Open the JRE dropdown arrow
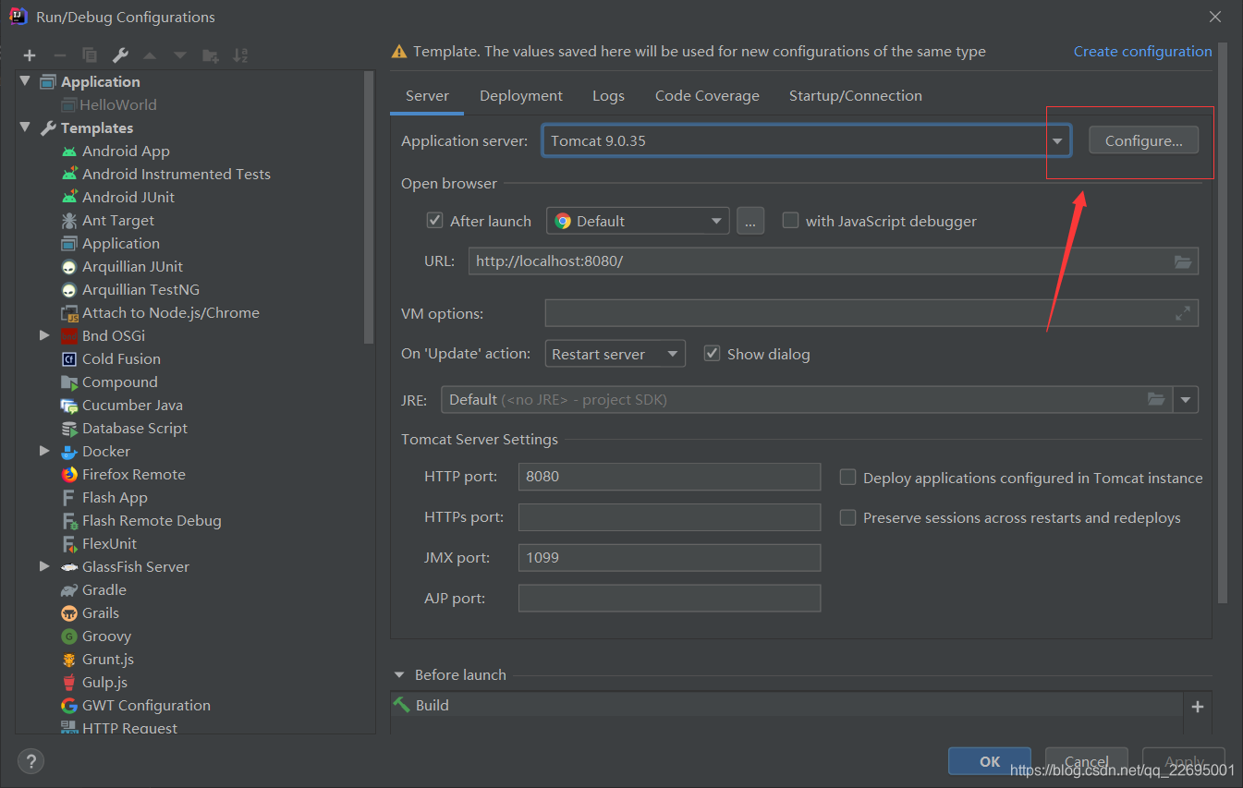This screenshot has width=1243, height=788. pyautogui.click(x=1186, y=399)
